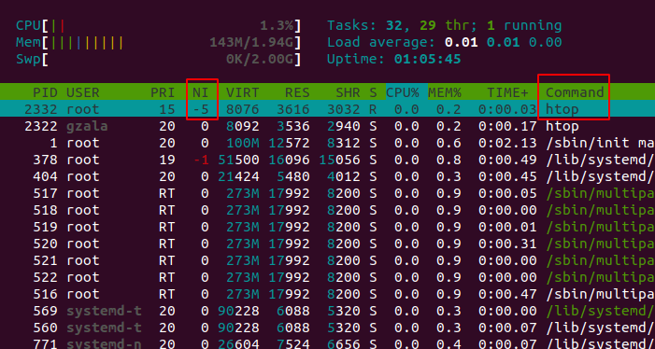Image resolution: width=655 pixels, height=349 pixels.
Task: Select systemd-t row with PID 569
Action: [327, 310]
